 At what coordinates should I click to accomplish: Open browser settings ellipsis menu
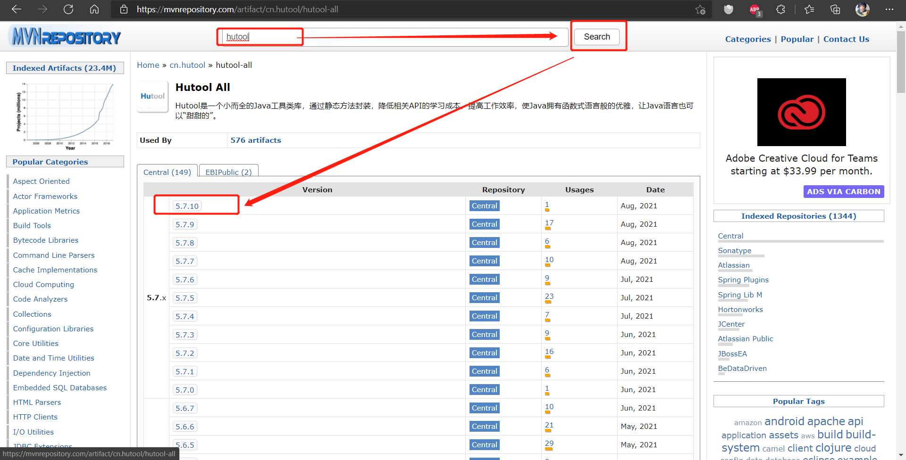coord(889,9)
